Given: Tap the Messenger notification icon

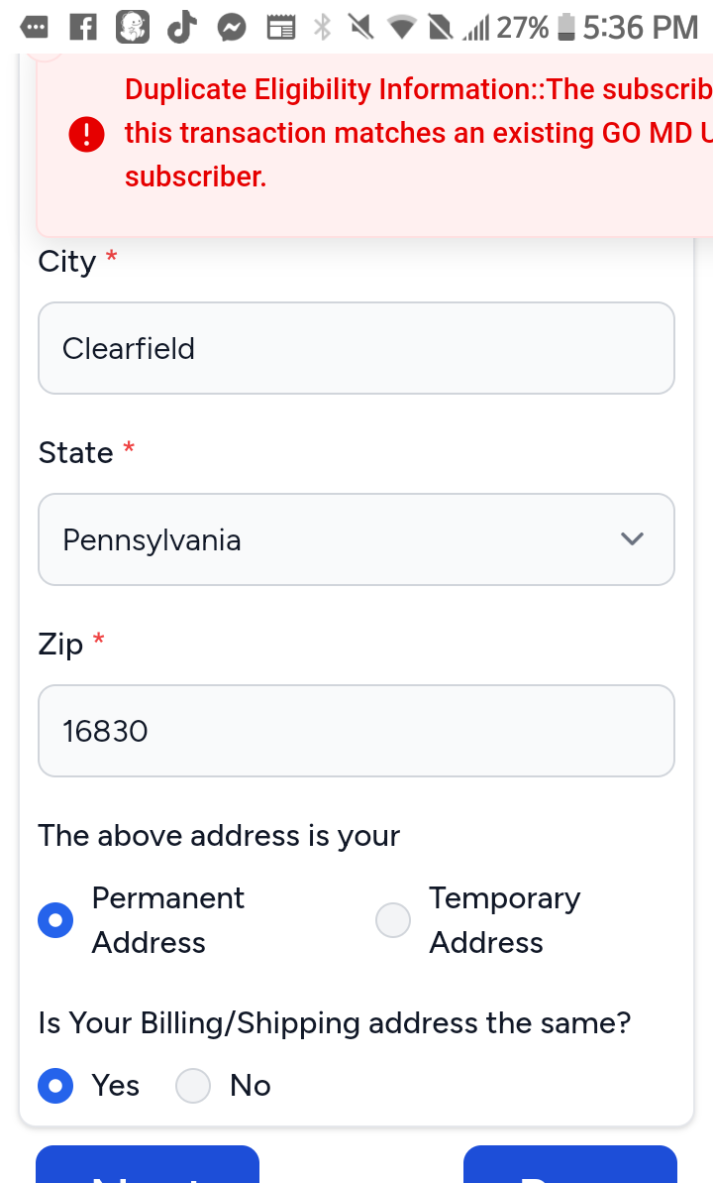Looking at the screenshot, I should click(231, 27).
